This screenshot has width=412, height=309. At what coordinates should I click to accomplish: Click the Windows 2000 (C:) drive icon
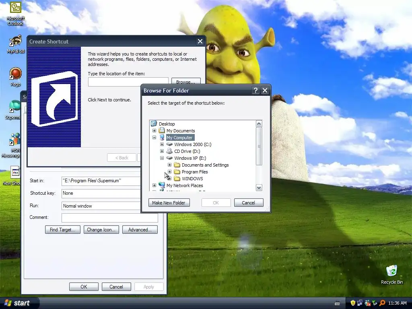(169, 144)
